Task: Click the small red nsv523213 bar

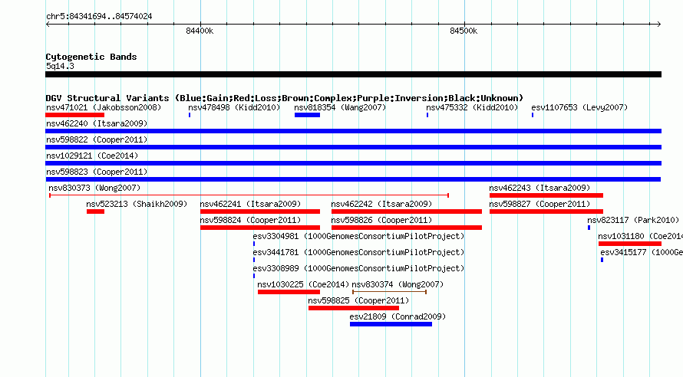Action: pyautogui.click(x=95, y=211)
